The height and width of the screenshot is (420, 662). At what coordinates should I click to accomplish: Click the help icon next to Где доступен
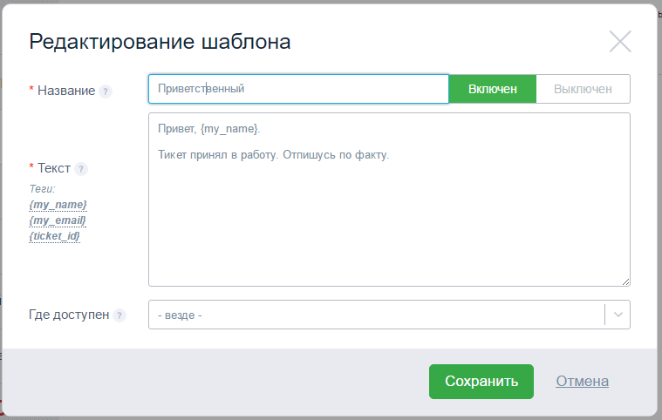coord(119,315)
